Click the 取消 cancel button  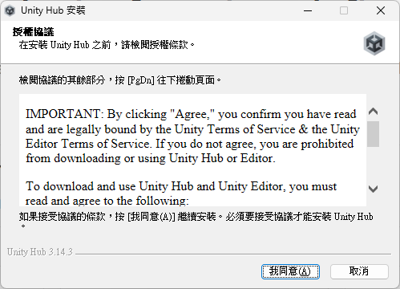(359, 271)
